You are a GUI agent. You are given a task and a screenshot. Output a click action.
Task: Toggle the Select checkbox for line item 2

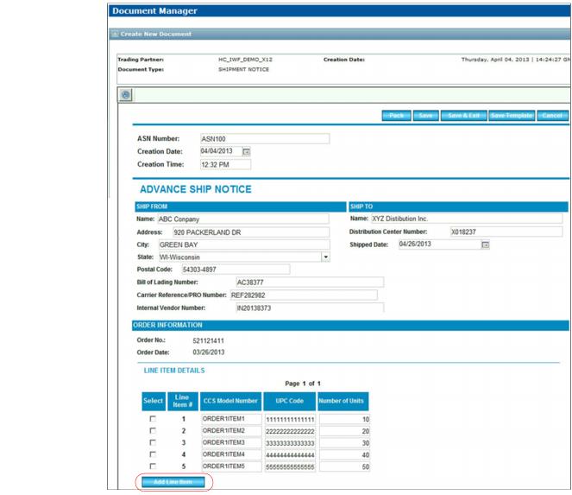154,430
